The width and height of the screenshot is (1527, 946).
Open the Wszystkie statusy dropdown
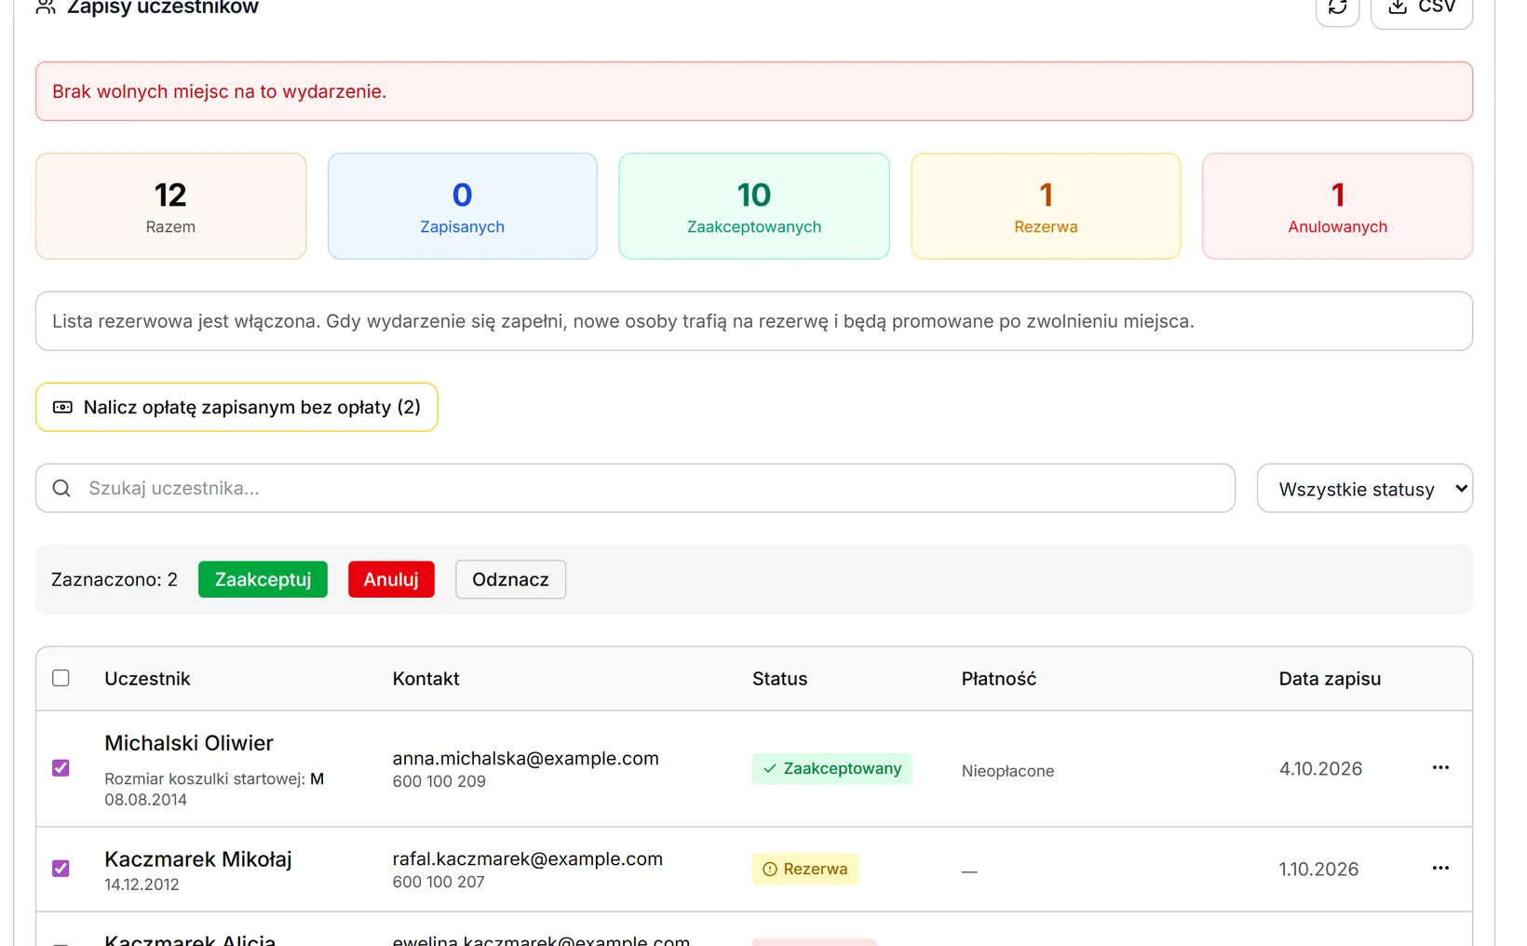(1364, 489)
